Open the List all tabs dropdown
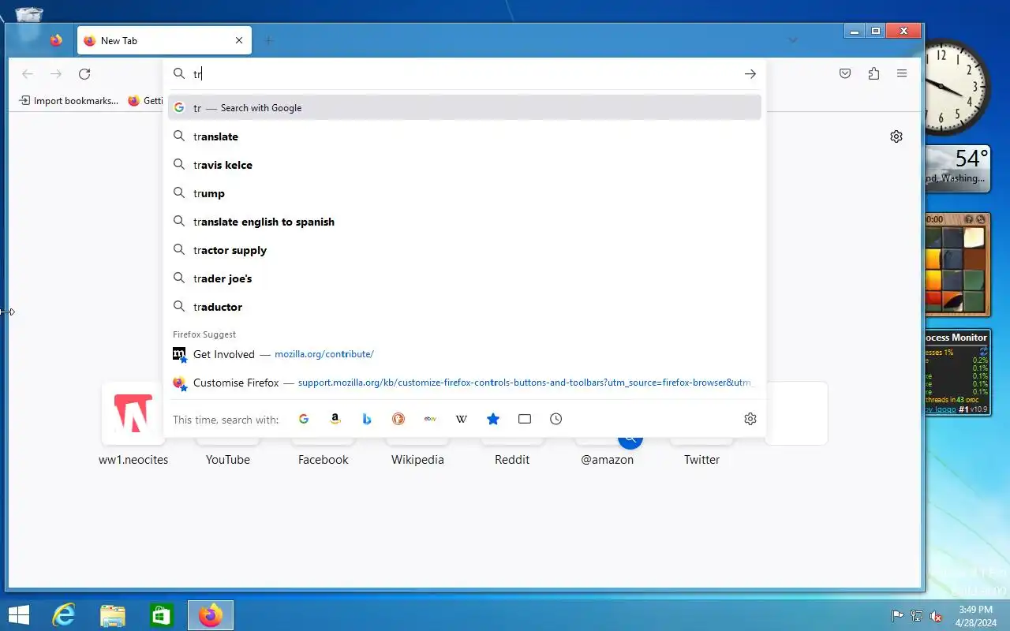The image size is (1010, 631). pyautogui.click(x=792, y=40)
